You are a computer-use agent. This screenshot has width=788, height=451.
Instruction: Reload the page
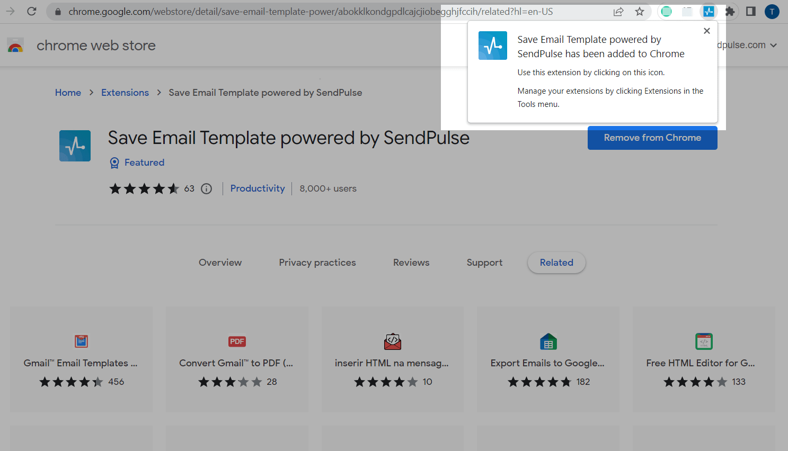tap(32, 11)
